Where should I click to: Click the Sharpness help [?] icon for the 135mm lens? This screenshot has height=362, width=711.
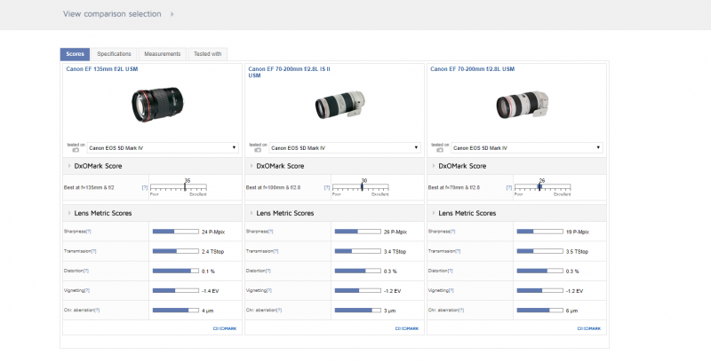88,231
